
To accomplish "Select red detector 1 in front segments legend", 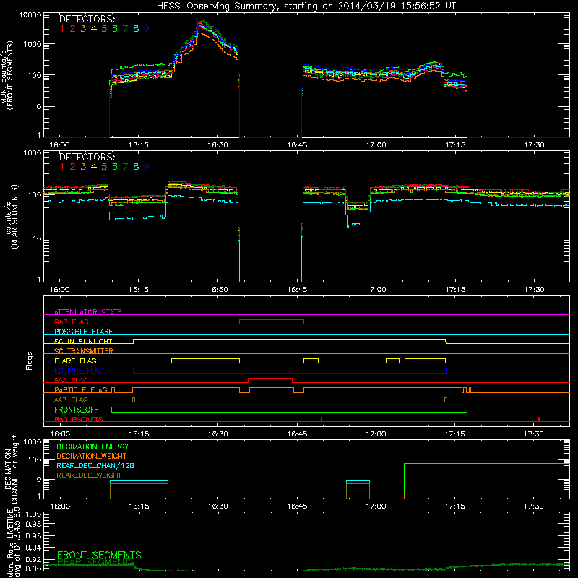I will (62, 29).
